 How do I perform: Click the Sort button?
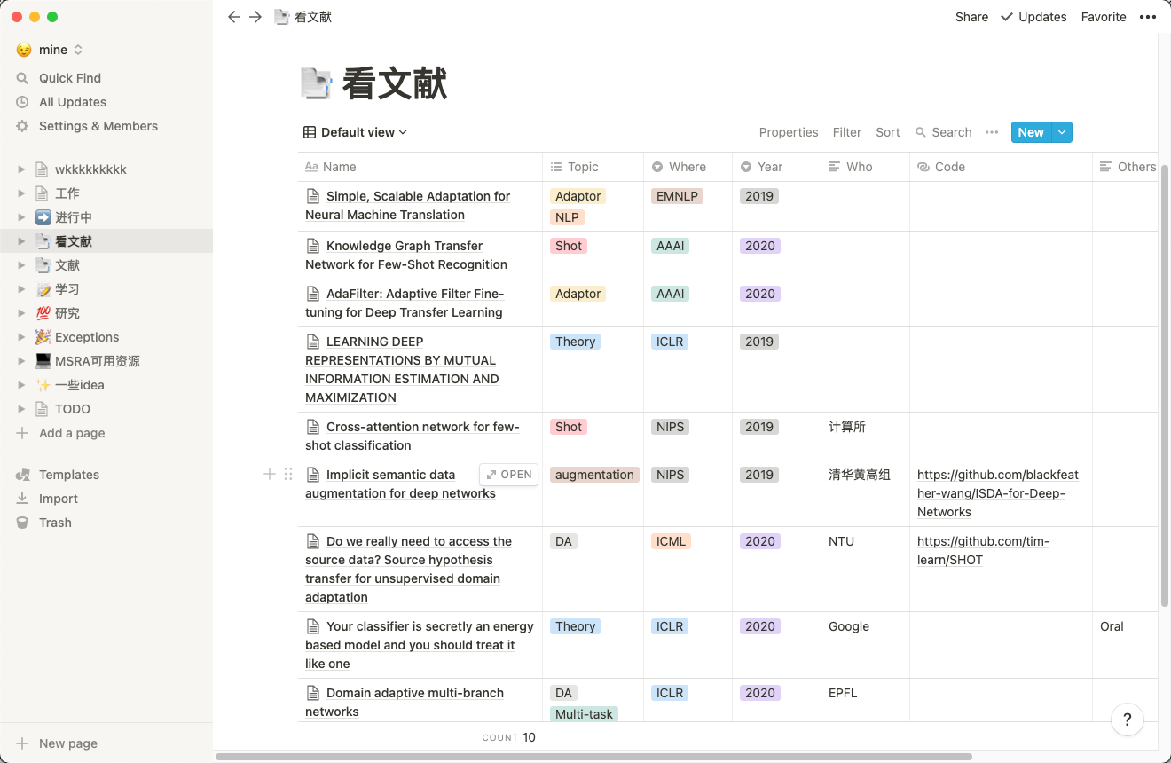click(888, 132)
